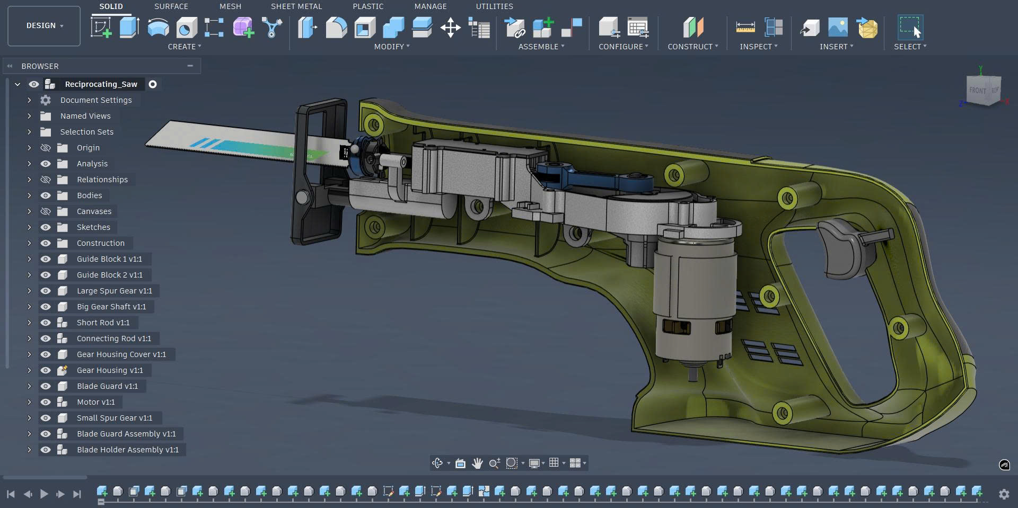Select the Move/Copy tool

(x=450, y=28)
